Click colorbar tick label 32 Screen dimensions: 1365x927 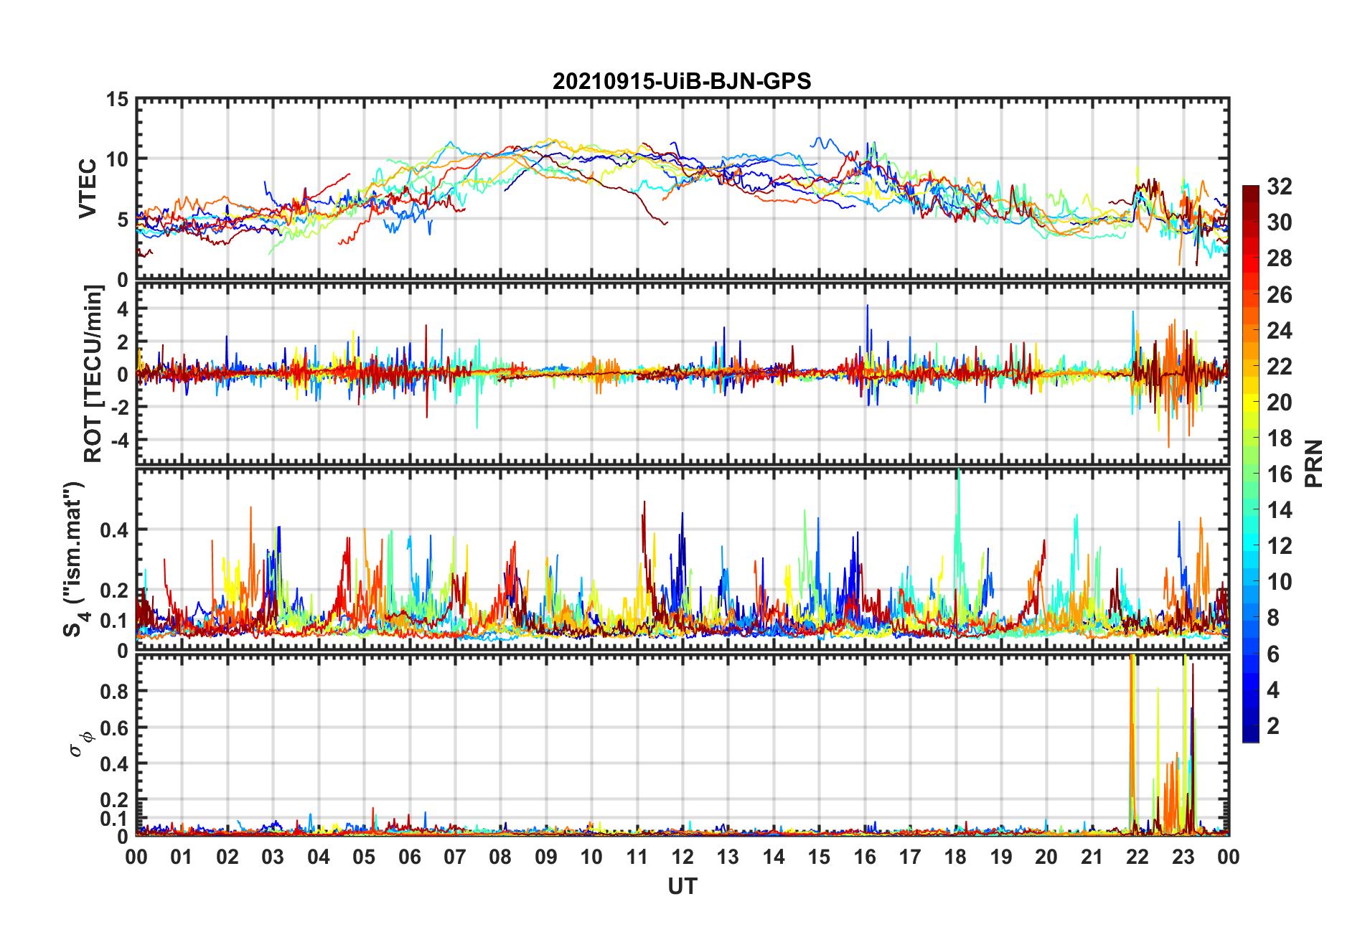tap(1279, 187)
